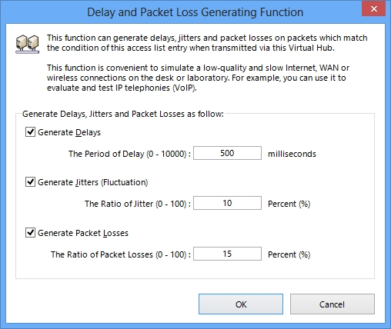Select the Ratio of Packet Losses field
The image size is (391, 329).
coord(227,254)
